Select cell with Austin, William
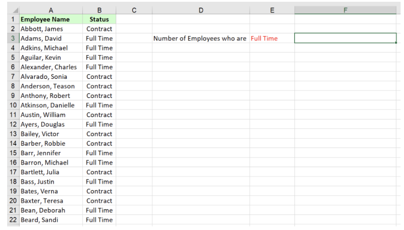The image size is (404, 230). tap(51, 115)
